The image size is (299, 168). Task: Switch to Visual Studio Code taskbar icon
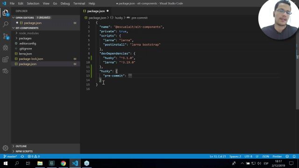pyautogui.click(x=75, y=163)
